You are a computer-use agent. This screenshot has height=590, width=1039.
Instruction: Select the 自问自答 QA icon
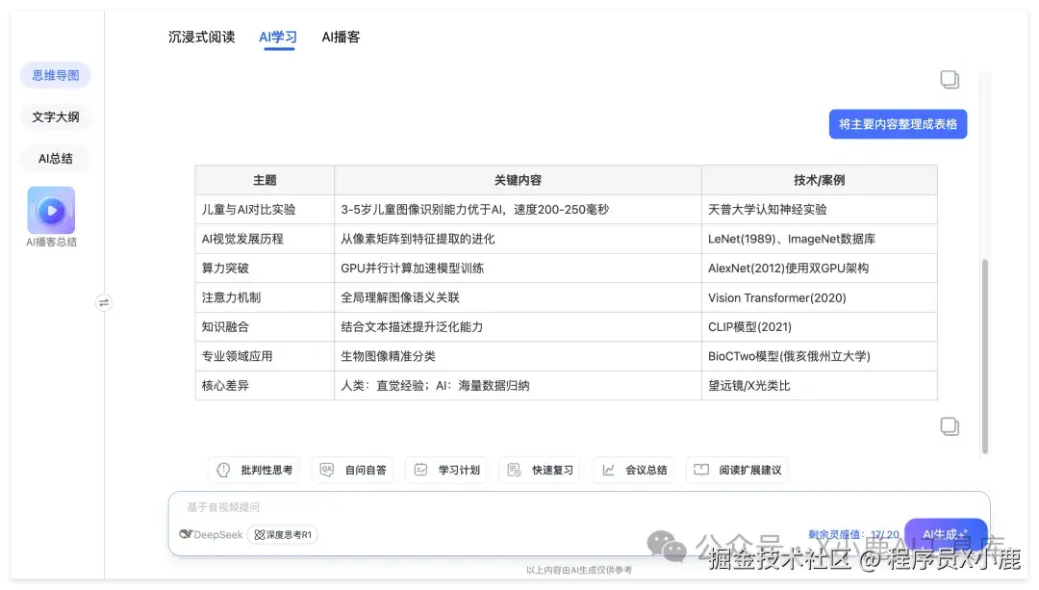pyautogui.click(x=325, y=470)
